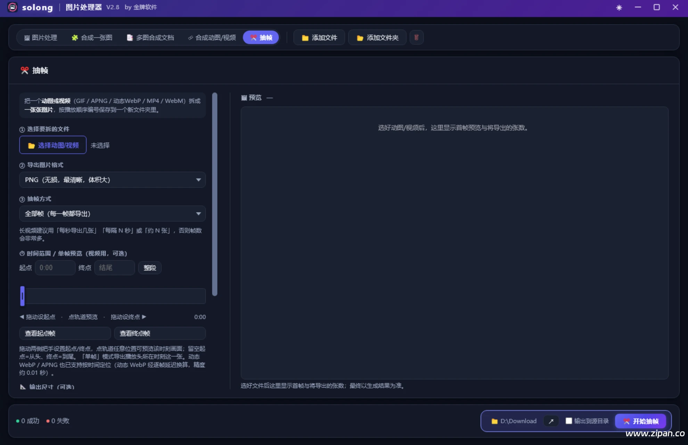Open the 合成一张图 tab

pyautogui.click(x=92, y=37)
